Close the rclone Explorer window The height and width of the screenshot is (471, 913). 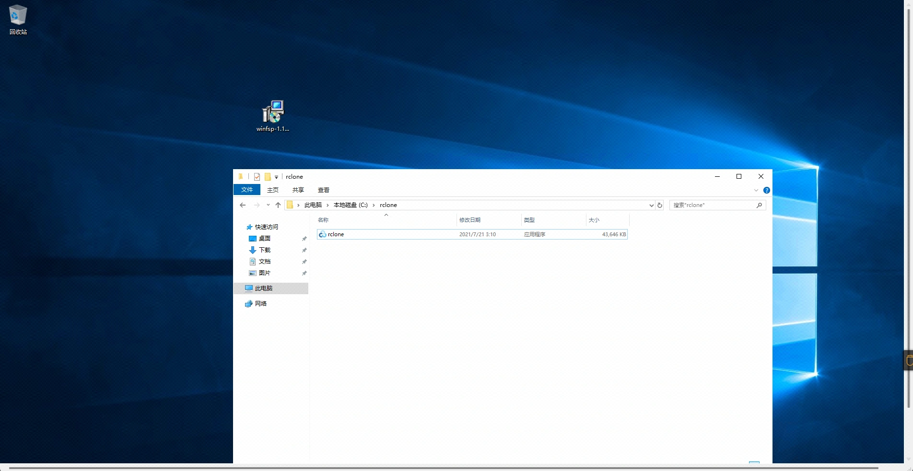point(761,176)
